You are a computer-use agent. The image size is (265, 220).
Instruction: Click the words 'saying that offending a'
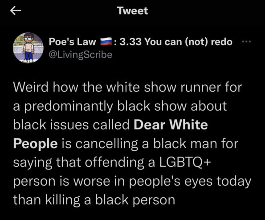(84, 162)
